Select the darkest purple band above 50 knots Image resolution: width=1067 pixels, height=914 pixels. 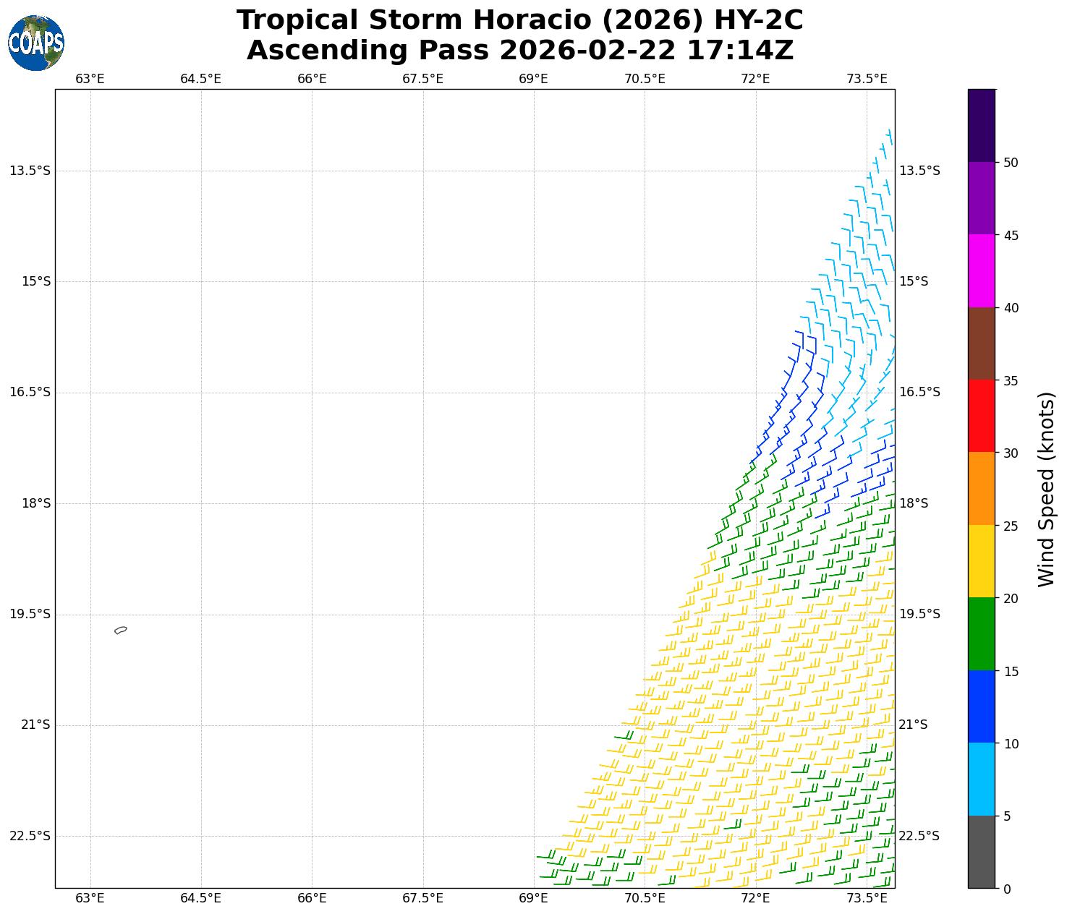(982, 126)
